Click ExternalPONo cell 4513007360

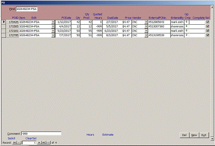click(159, 26)
